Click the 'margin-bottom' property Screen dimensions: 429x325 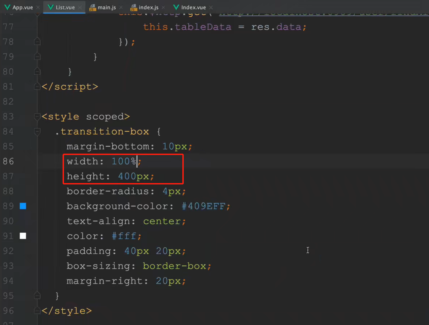(108, 147)
